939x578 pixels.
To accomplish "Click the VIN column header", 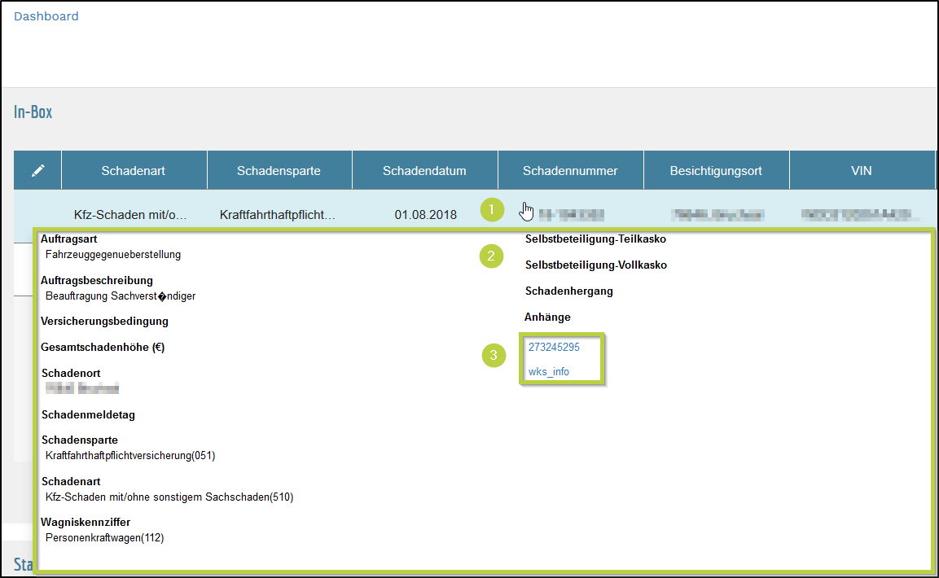I will click(861, 171).
